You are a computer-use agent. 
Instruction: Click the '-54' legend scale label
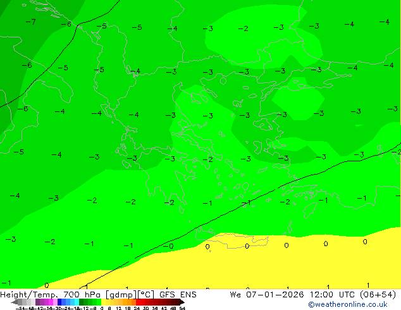tap(21, 308)
